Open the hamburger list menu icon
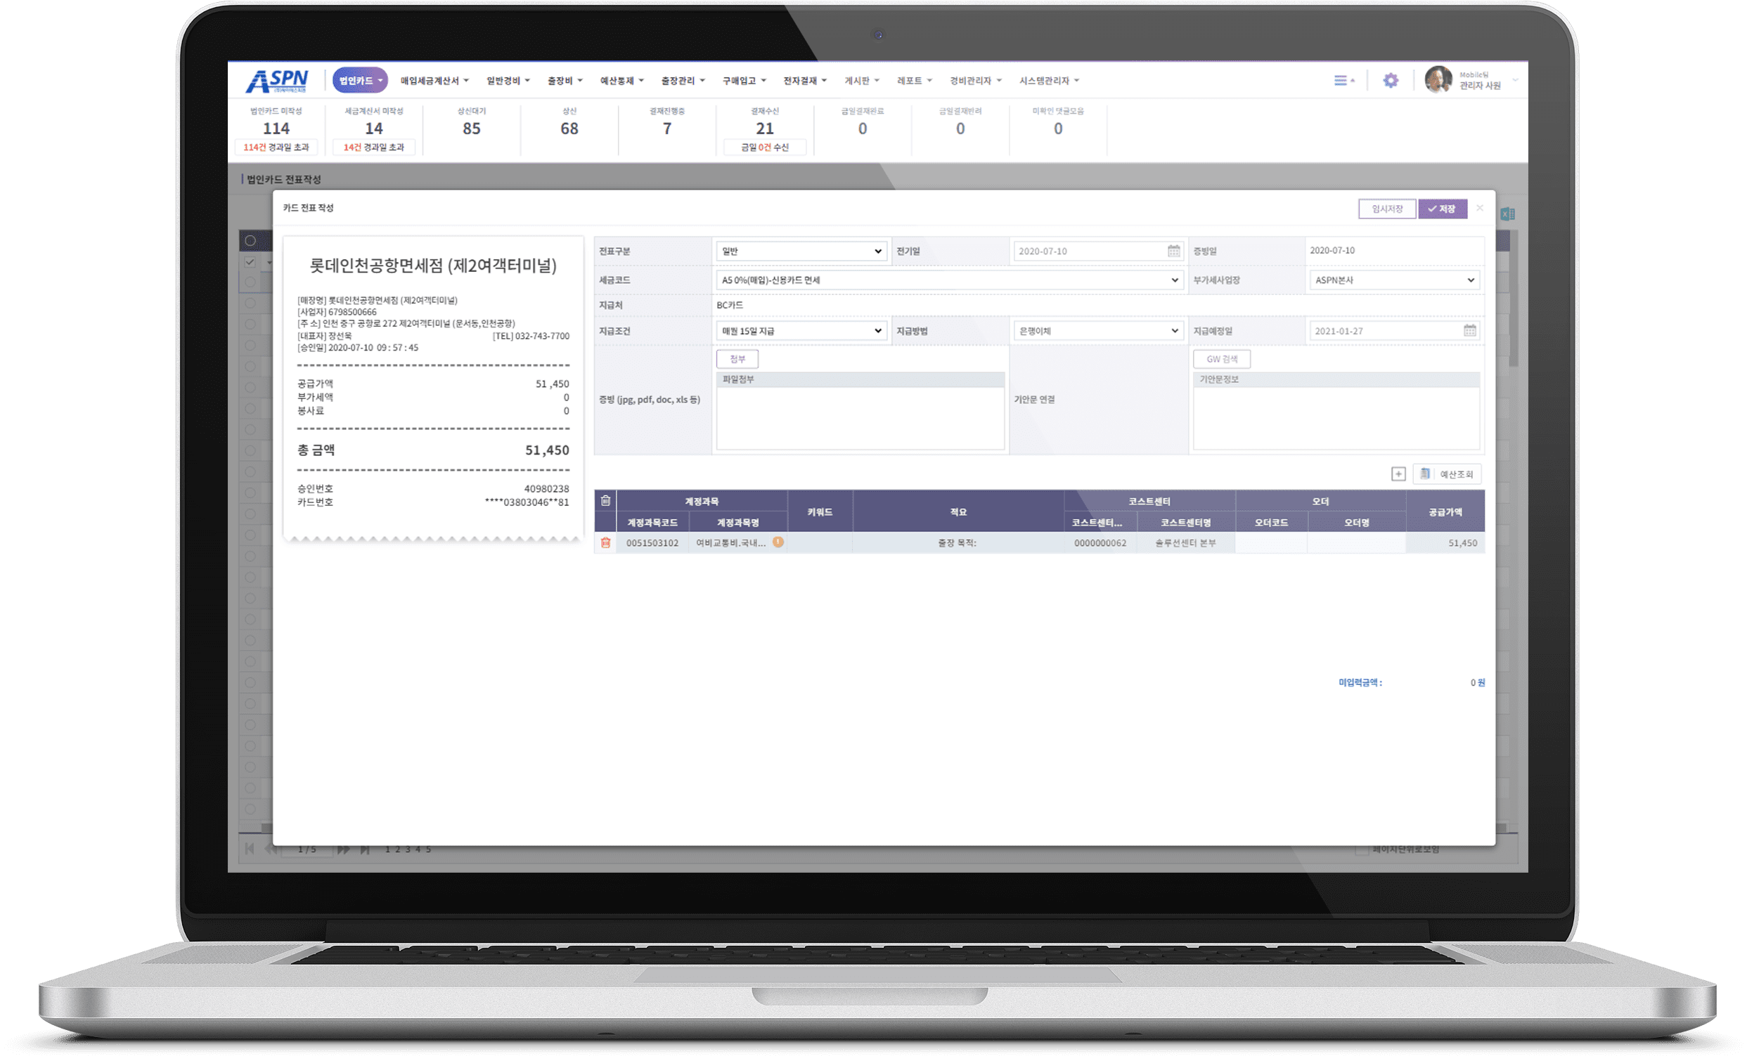 pyautogui.click(x=1340, y=81)
